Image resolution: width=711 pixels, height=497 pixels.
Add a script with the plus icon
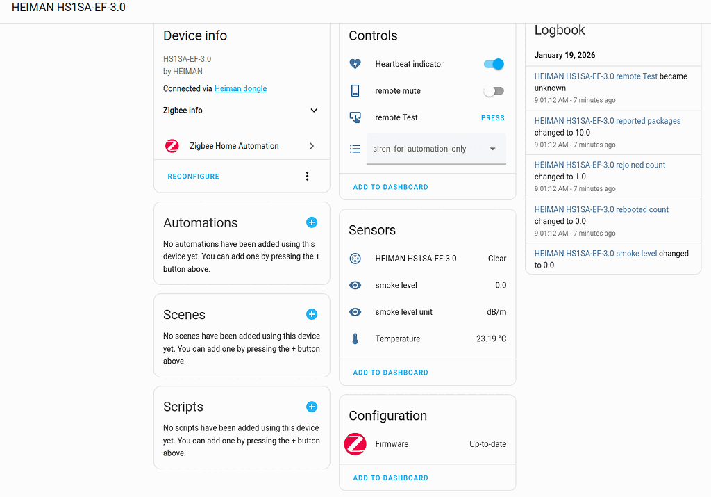point(312,407)
